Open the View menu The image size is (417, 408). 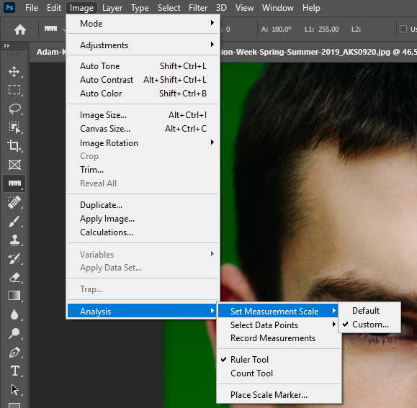pos(244,8)
